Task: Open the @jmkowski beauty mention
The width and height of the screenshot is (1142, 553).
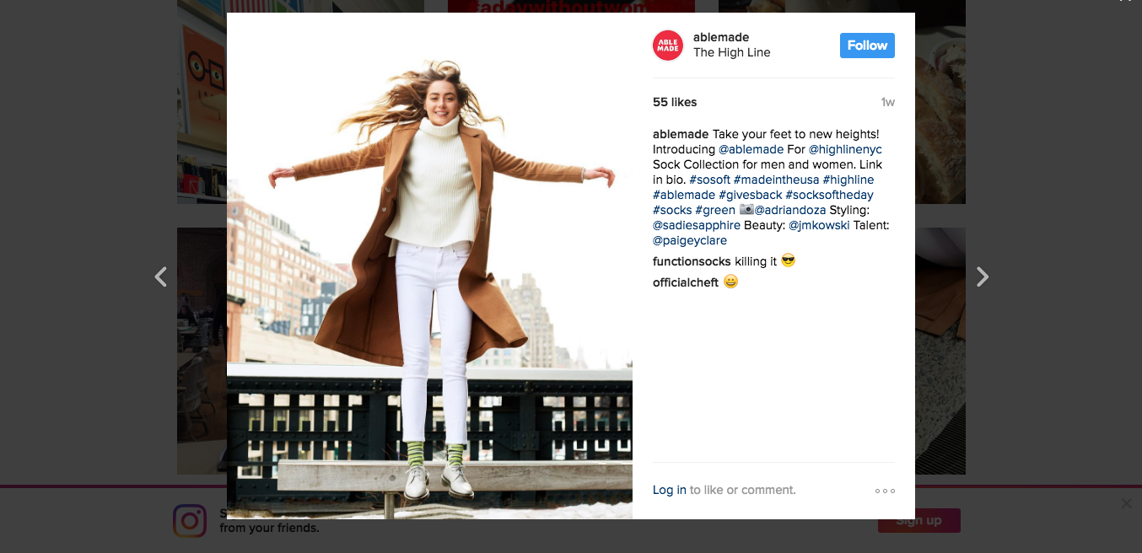Action: point(819,225)
